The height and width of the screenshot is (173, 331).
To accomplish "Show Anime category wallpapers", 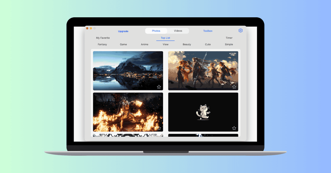I will pyautogui.click(x=145, y=44).
